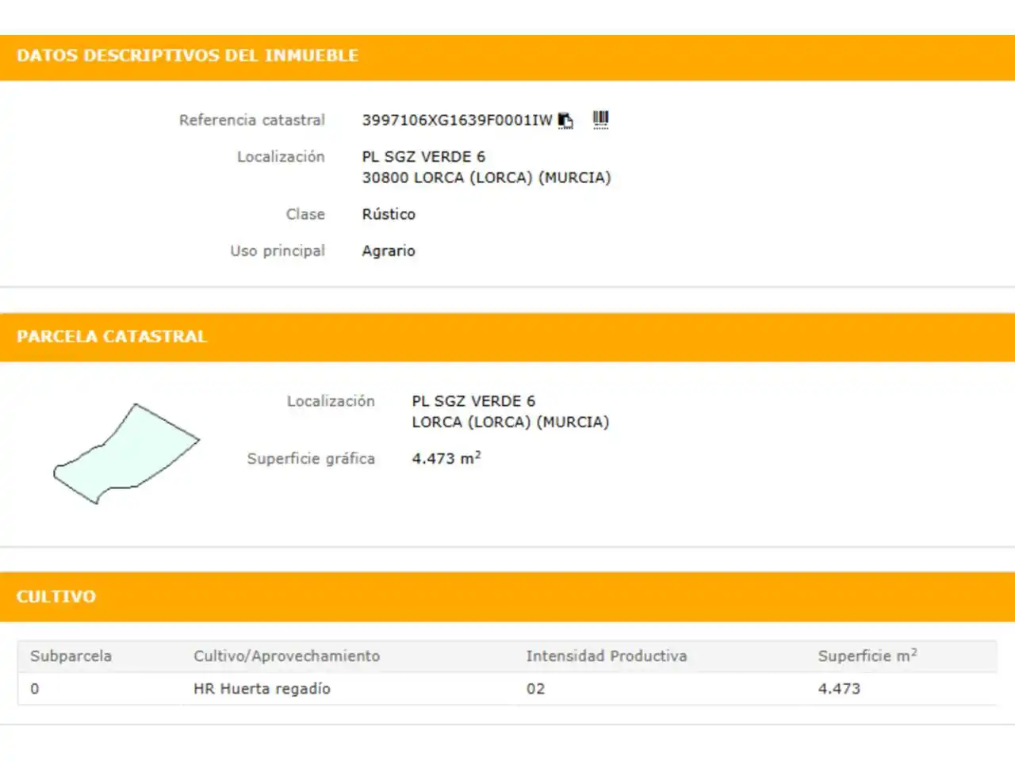Screen dimensions: 1015x761
Task: Select the reference code 3997106XG1639F0001IW
Action: coord(457,120)
